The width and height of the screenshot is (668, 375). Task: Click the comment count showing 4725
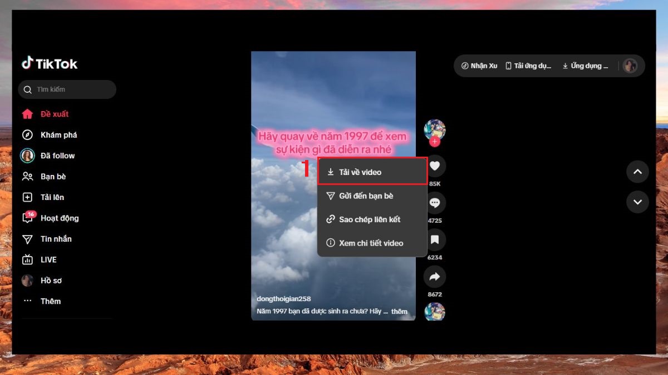[435, 219]
